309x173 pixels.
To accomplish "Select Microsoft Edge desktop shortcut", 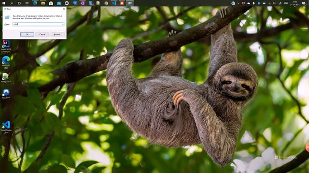I will (6, 62).
